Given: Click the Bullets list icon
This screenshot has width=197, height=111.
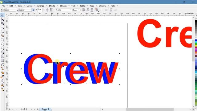Looking at the screenshot, I should point(102,10).
